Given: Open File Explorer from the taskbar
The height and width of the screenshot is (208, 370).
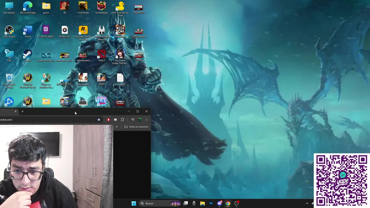Looking at the screenshot, I should coord(202,203).
